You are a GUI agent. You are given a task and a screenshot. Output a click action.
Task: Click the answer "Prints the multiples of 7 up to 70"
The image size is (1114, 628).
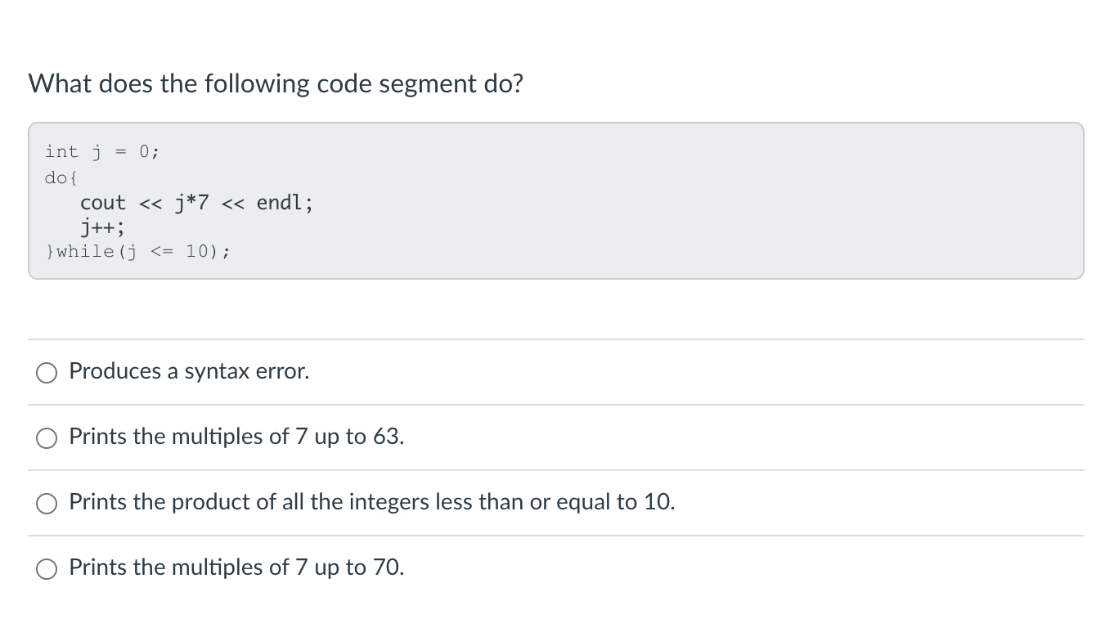[x=236, y=567]
